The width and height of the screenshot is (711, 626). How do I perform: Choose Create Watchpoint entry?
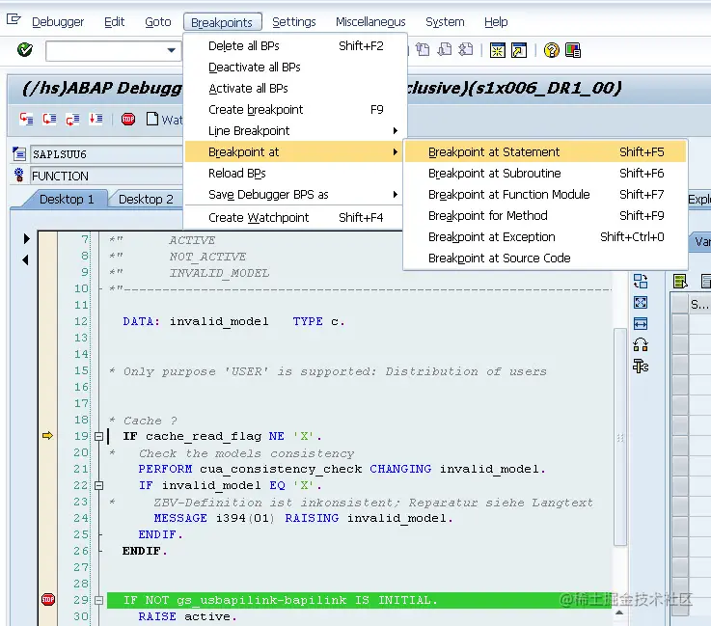294,218
